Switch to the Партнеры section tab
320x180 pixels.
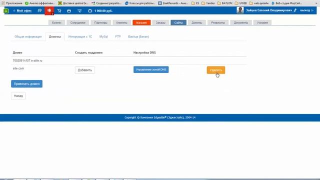tap(100, 22)
